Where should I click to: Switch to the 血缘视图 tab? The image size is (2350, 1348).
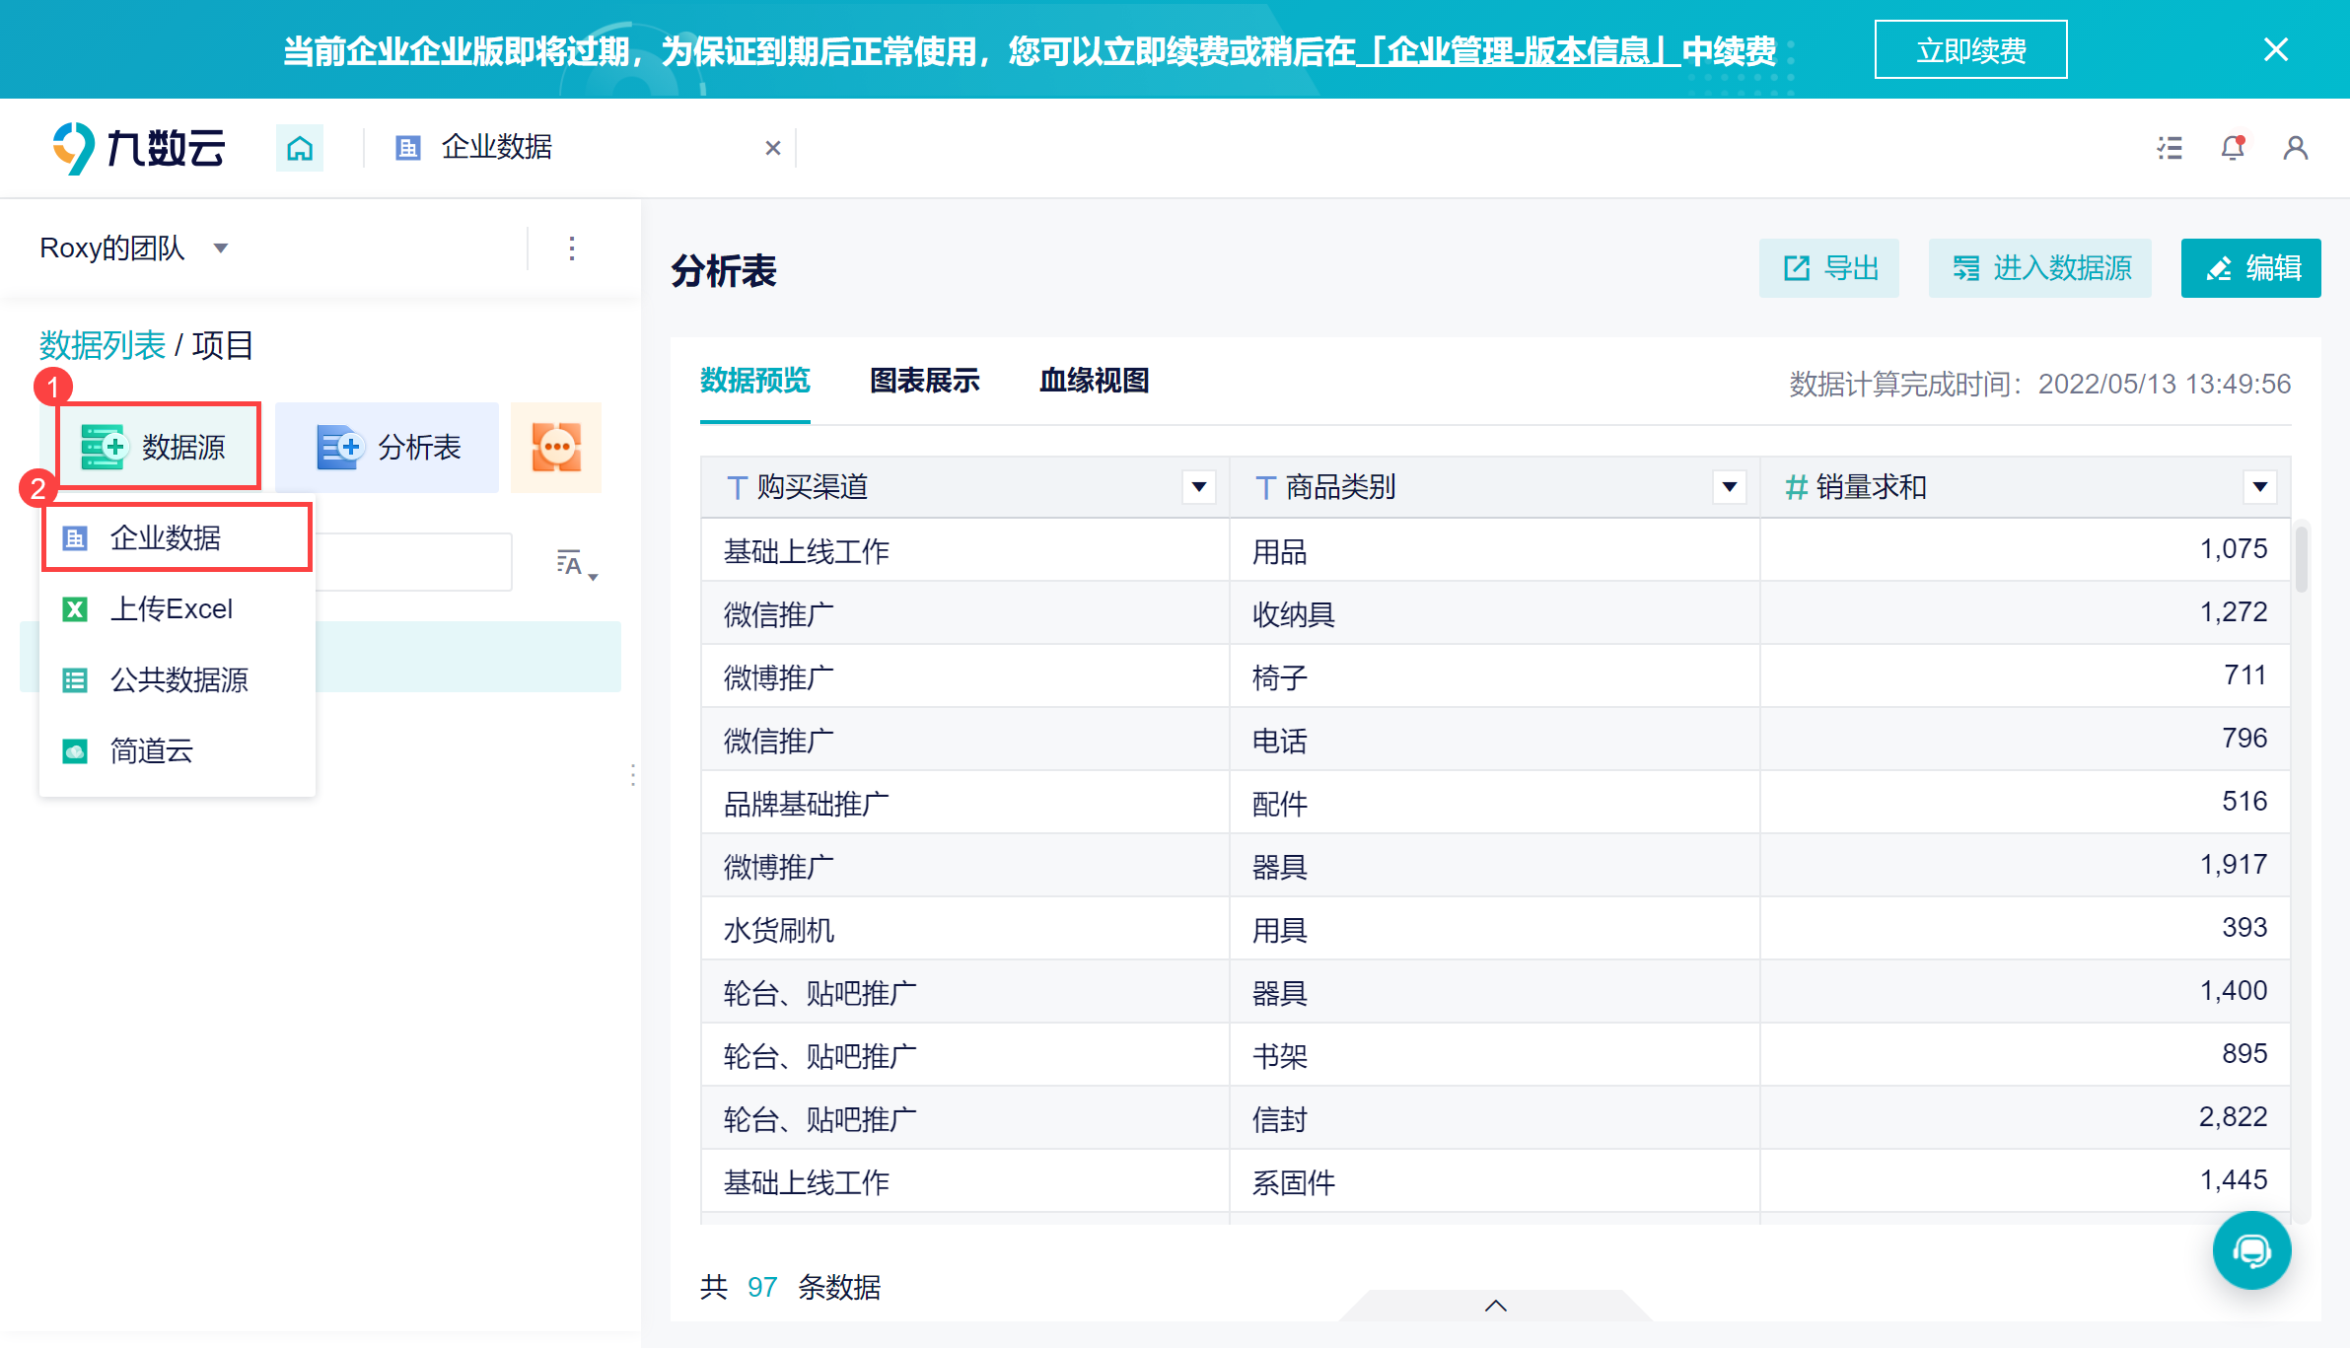tap(1094, 381)
